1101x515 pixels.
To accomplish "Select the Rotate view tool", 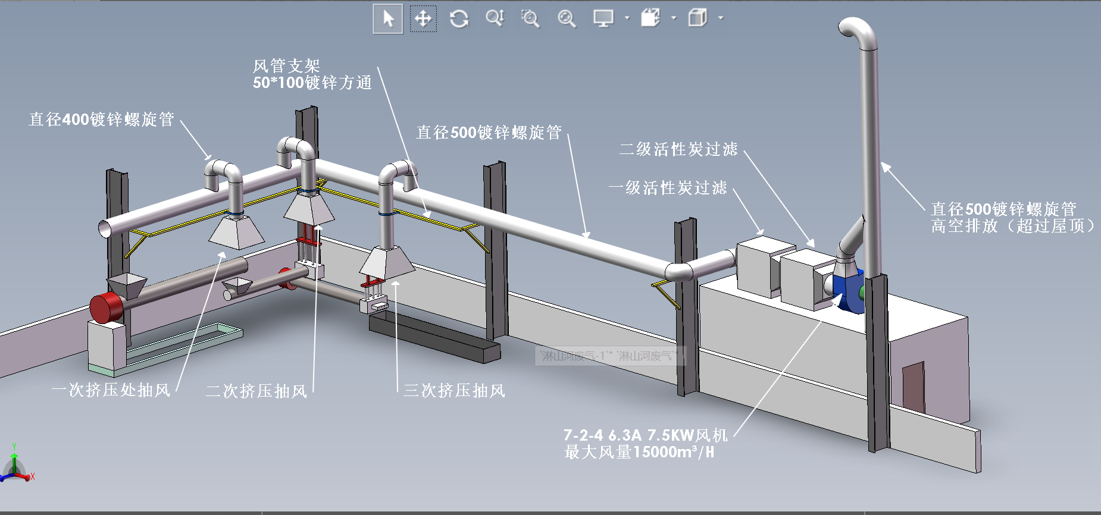I will point(459,18).
